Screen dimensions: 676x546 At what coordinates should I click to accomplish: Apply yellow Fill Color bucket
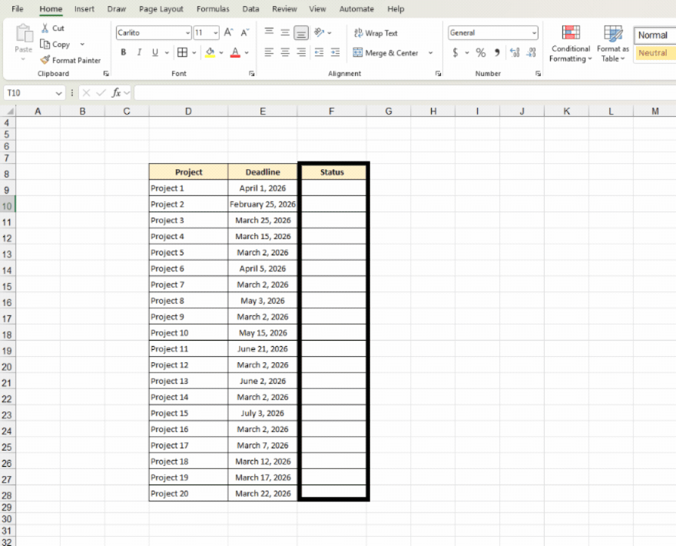click(x=210, y=52)
